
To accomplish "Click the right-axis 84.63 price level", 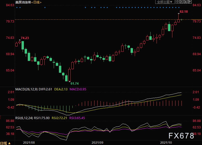I will point(197,5).
